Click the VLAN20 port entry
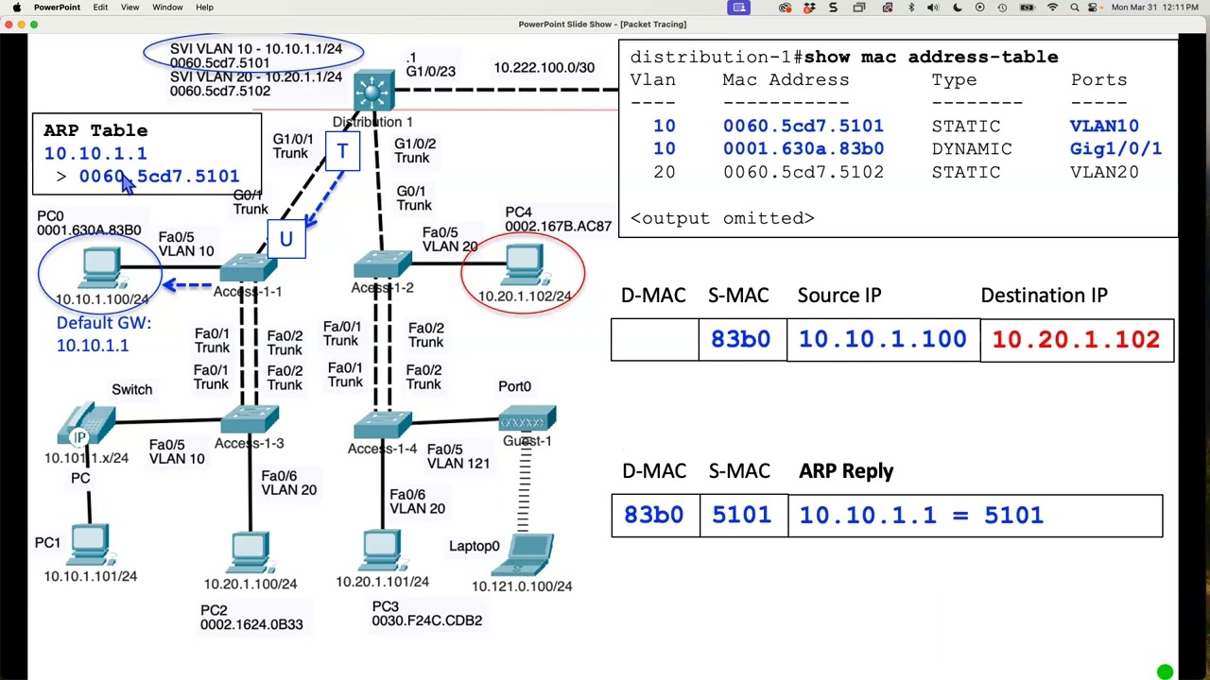Screen dimensions: 1210x680 click(1104, 172)
